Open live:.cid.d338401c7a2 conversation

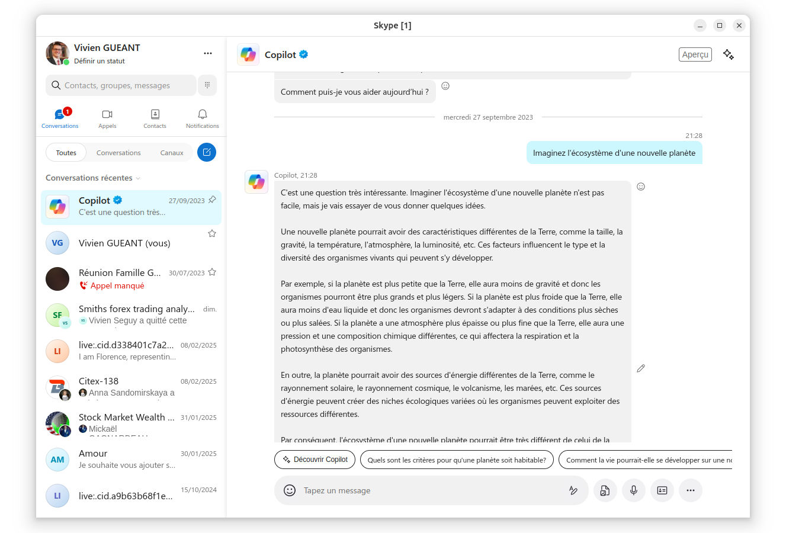coord(131,351)
